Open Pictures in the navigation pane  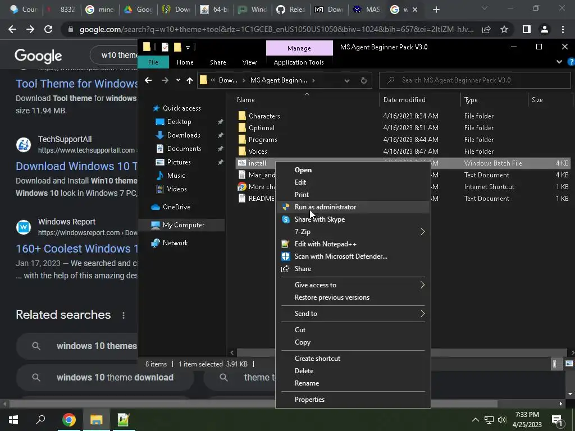pos(179,162)
